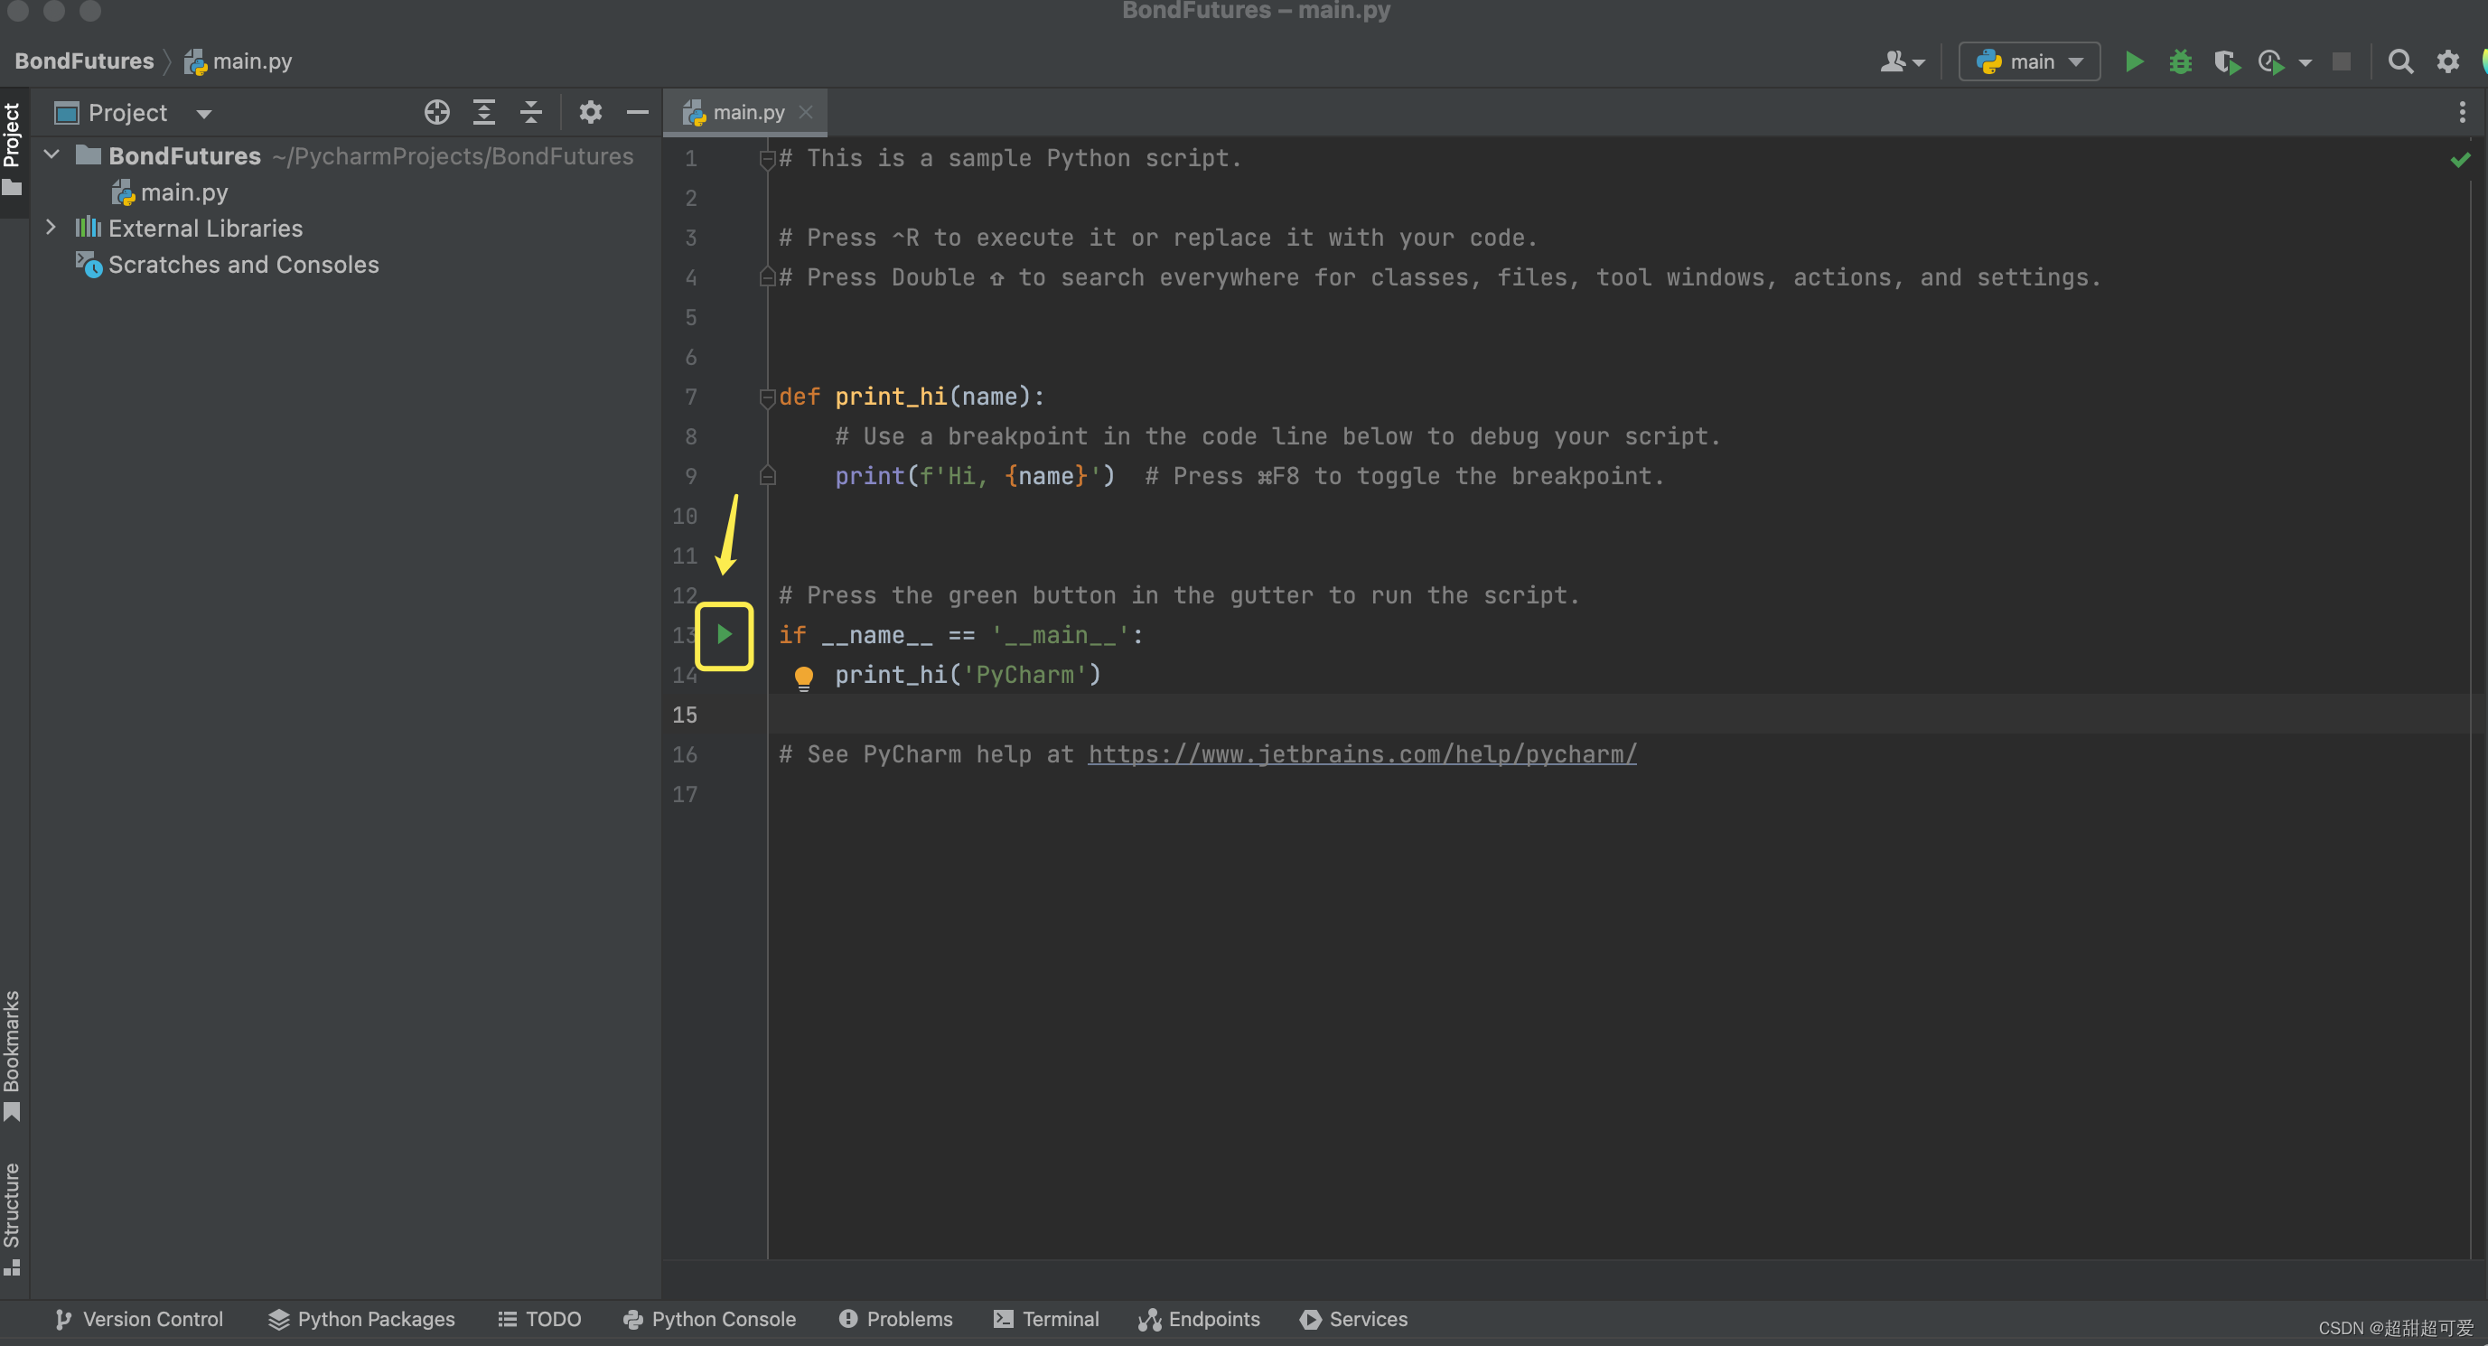Click the Run gutter play button line 13
Image resolution: width=2488 pixels, height=1346 pixels.
[x=723, y=633]
